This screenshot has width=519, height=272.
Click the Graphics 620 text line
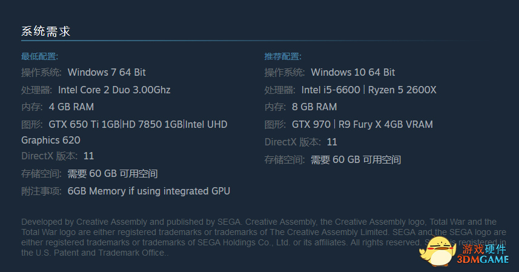[51, 141]
